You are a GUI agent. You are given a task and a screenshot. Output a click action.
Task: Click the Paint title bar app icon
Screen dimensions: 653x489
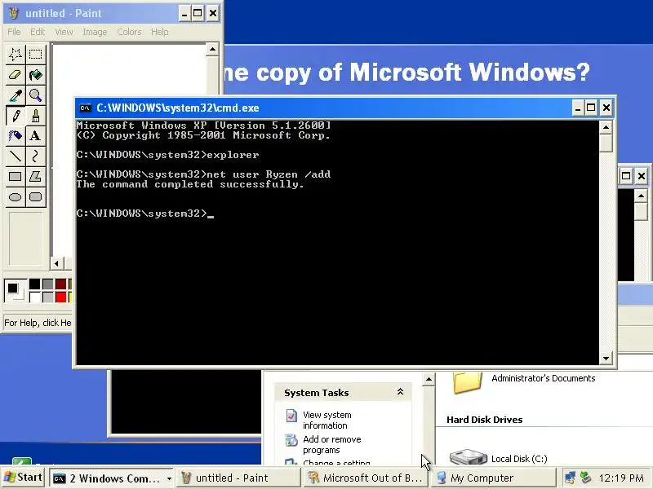coord(13,13)
